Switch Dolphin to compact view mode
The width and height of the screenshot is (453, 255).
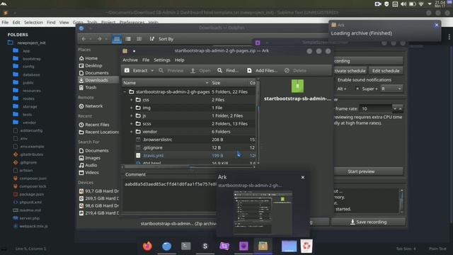click(x=128, y=39)
